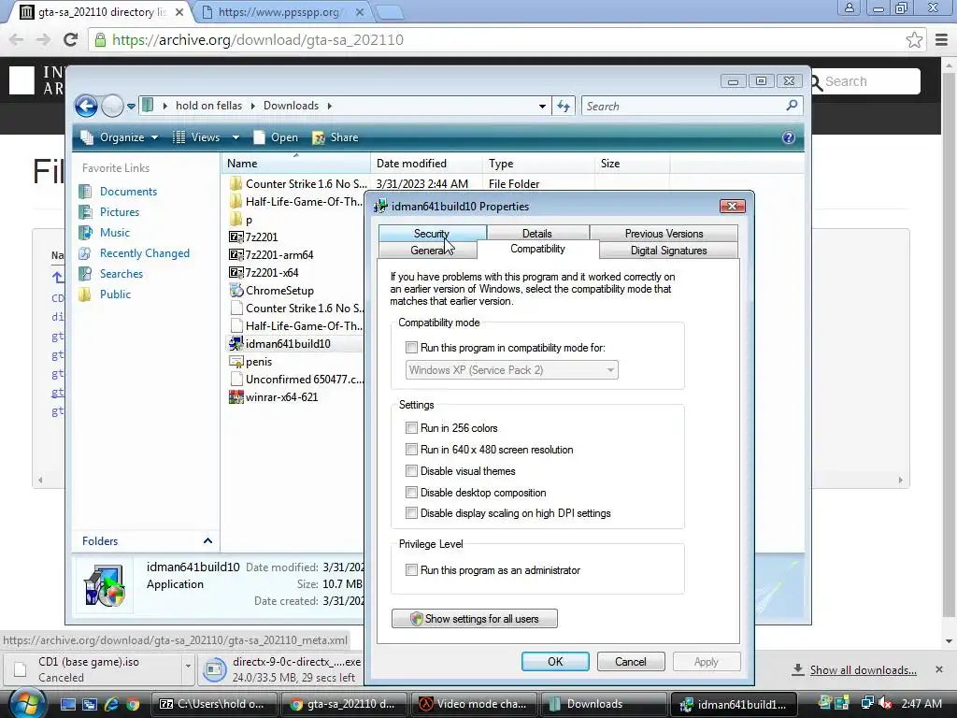Viewport: 957px width, 718px height.
Task: Click Show Desktop quick launch icon
Action: tap(67, 705)
